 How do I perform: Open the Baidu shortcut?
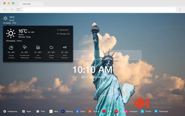[x=77, y=111]
